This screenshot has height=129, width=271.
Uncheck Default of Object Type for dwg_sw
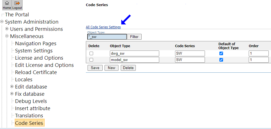point(221,54)
